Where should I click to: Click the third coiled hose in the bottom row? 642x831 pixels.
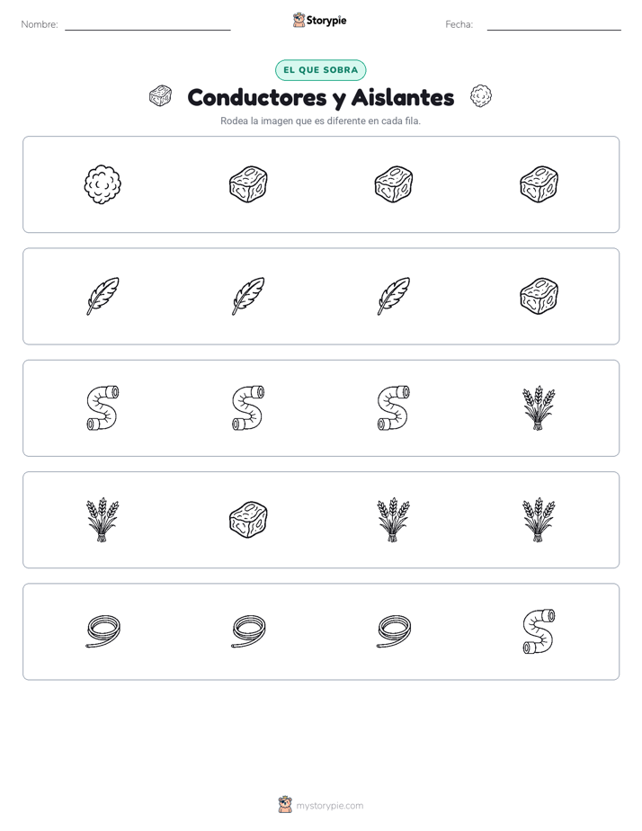point(394,631)
